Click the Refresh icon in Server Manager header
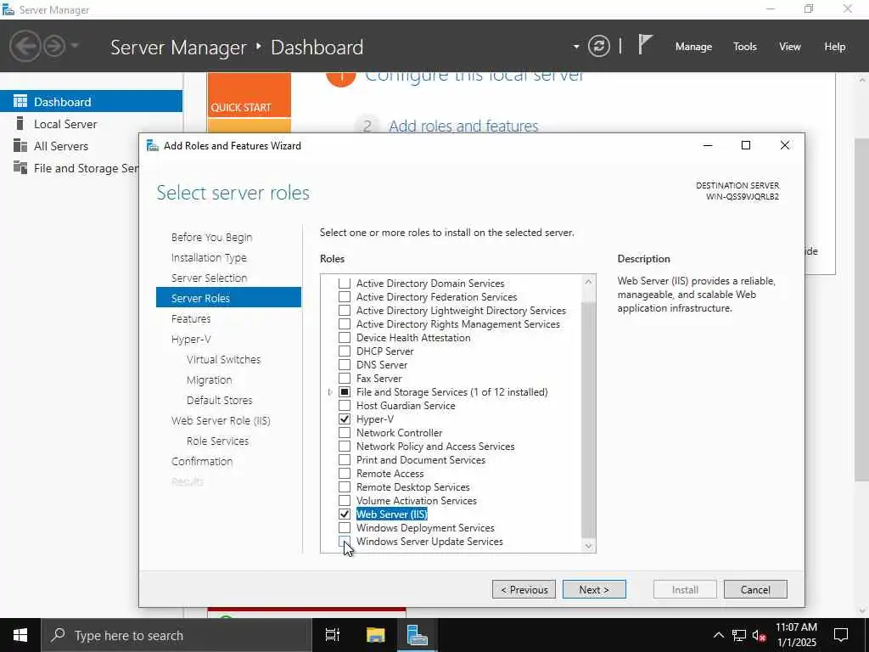The image size is (869, 652). (x=599, y=46)
